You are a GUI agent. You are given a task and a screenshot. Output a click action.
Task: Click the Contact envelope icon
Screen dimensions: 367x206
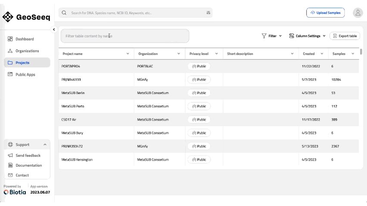[10, 175]
